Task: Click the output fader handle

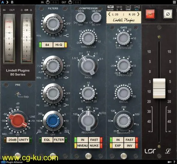Action: click(x=159, y=88)
